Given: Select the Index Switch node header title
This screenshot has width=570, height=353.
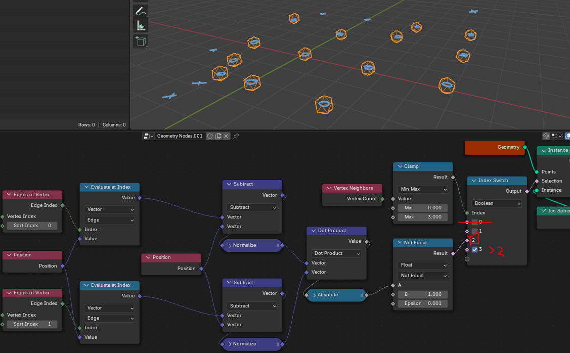Looking at the screenshot, I should (493, 181).
